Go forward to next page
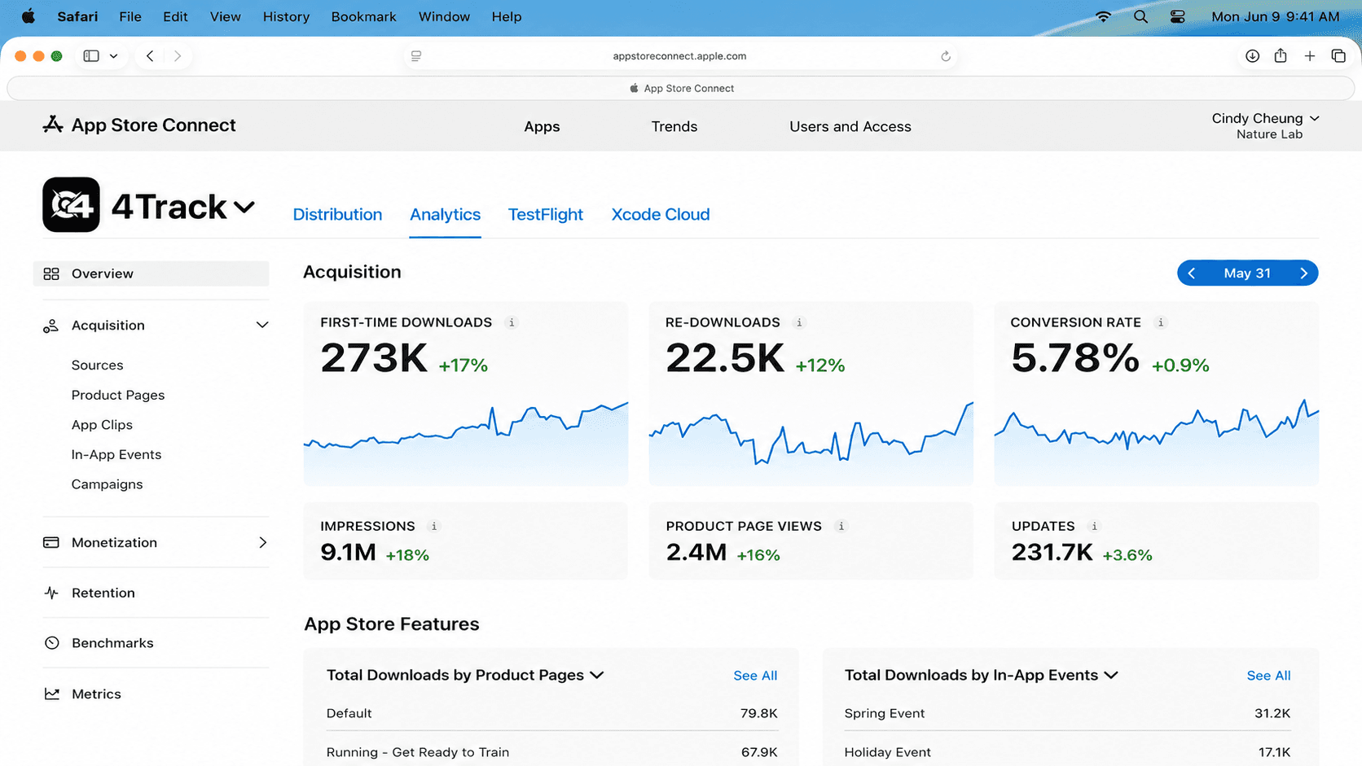Screen dimensions: 1362x766 (x=178, y=56)
